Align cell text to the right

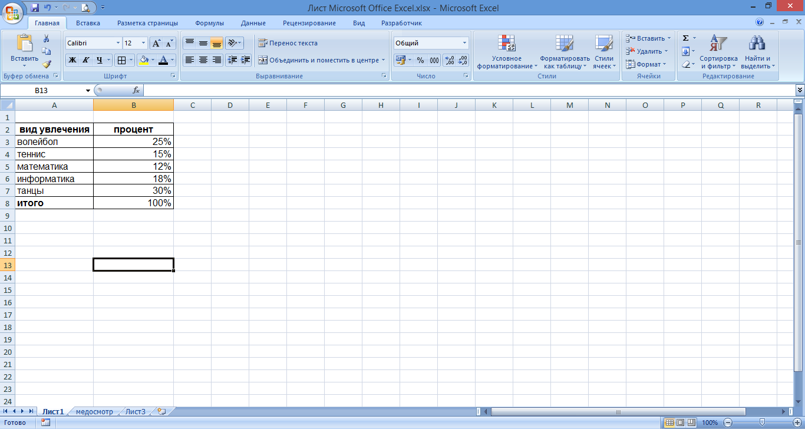[x=217, y=60]
